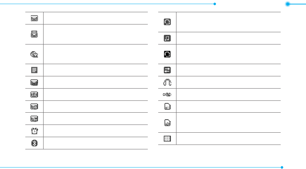This screenshot has width=306, height=169.
Task: Click the blue dot on top line
Action: pos(215,4)
